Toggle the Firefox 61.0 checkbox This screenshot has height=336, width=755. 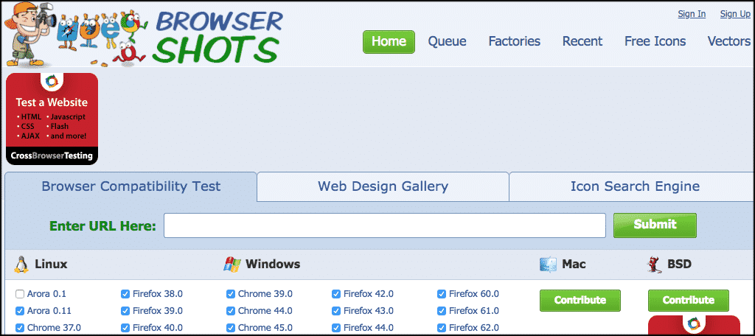click(442, 311)
